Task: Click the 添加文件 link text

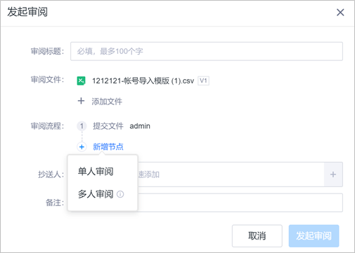Action: (107, 102)
